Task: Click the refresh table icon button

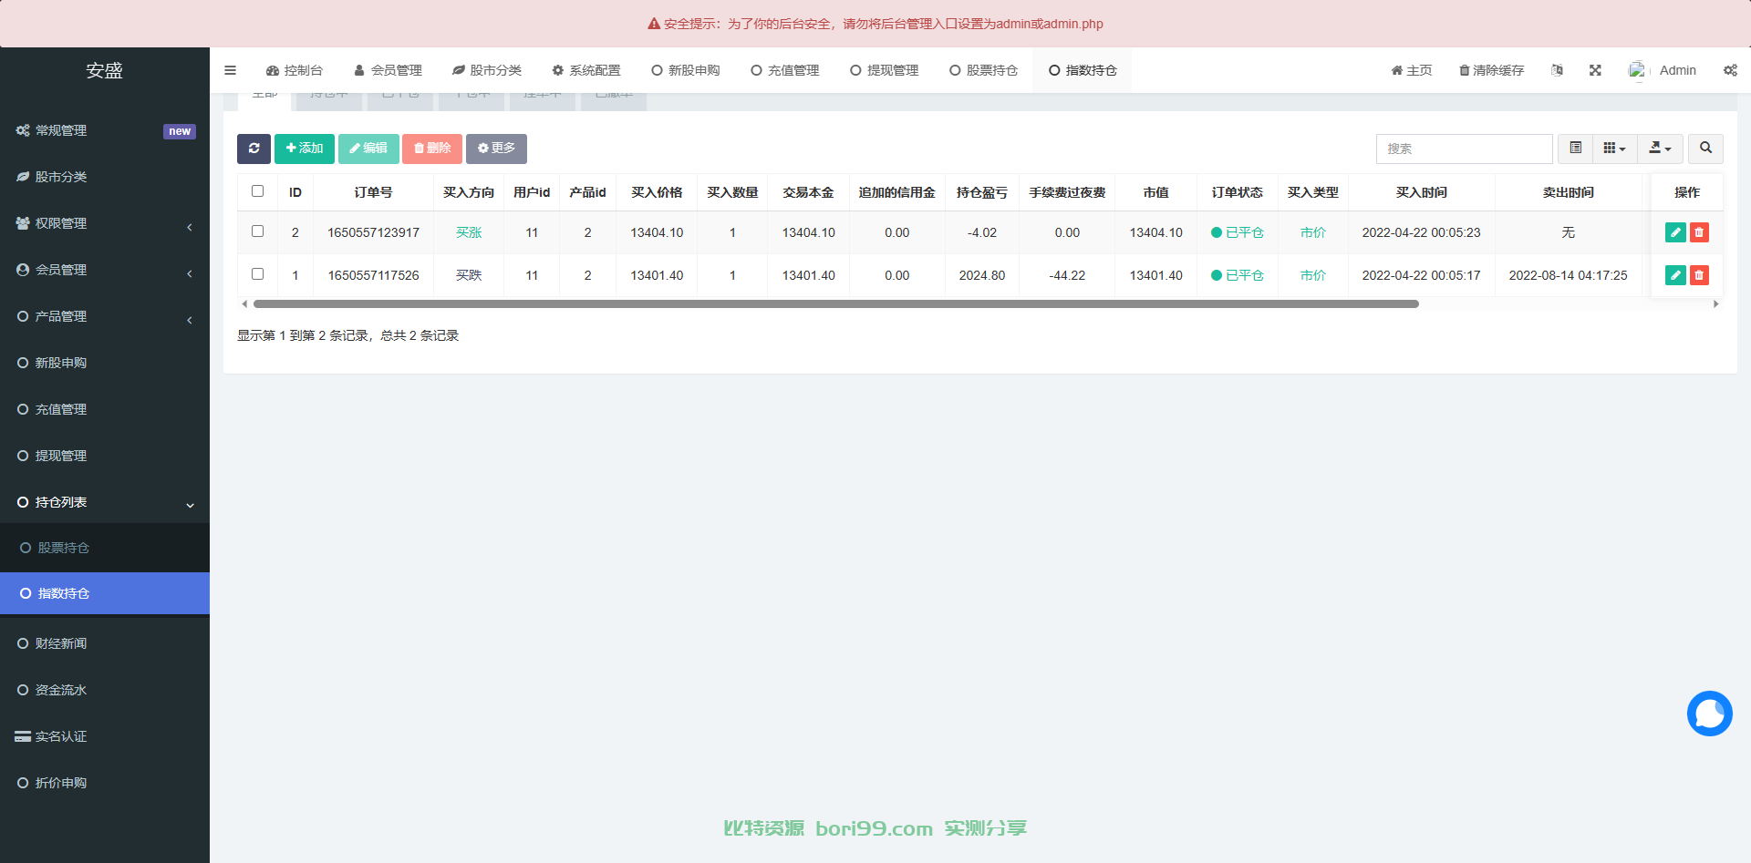Action: point(254,149)
